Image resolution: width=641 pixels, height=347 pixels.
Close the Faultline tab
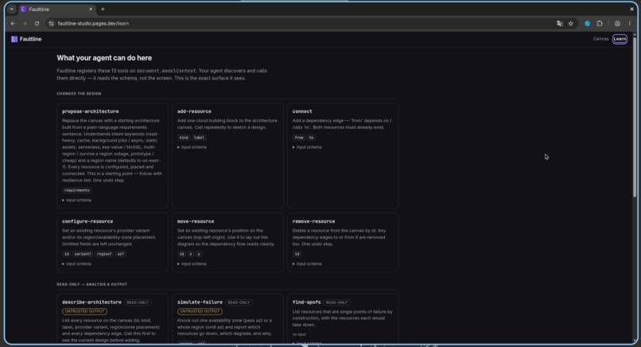[91, 9]
